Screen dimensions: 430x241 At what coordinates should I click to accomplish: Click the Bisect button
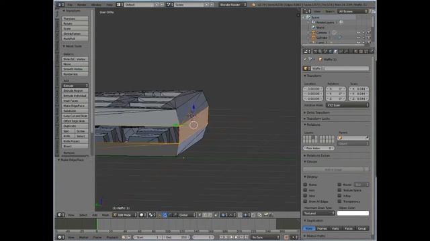tap(75, 146)
